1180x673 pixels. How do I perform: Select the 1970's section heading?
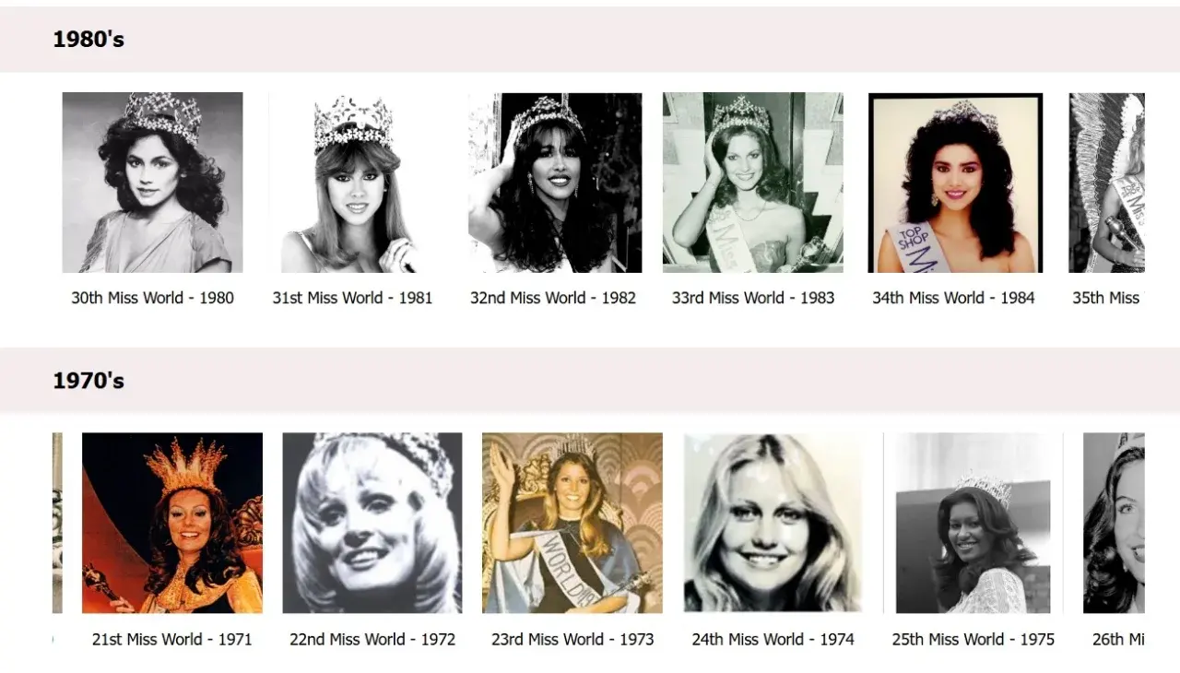(88, 381)
